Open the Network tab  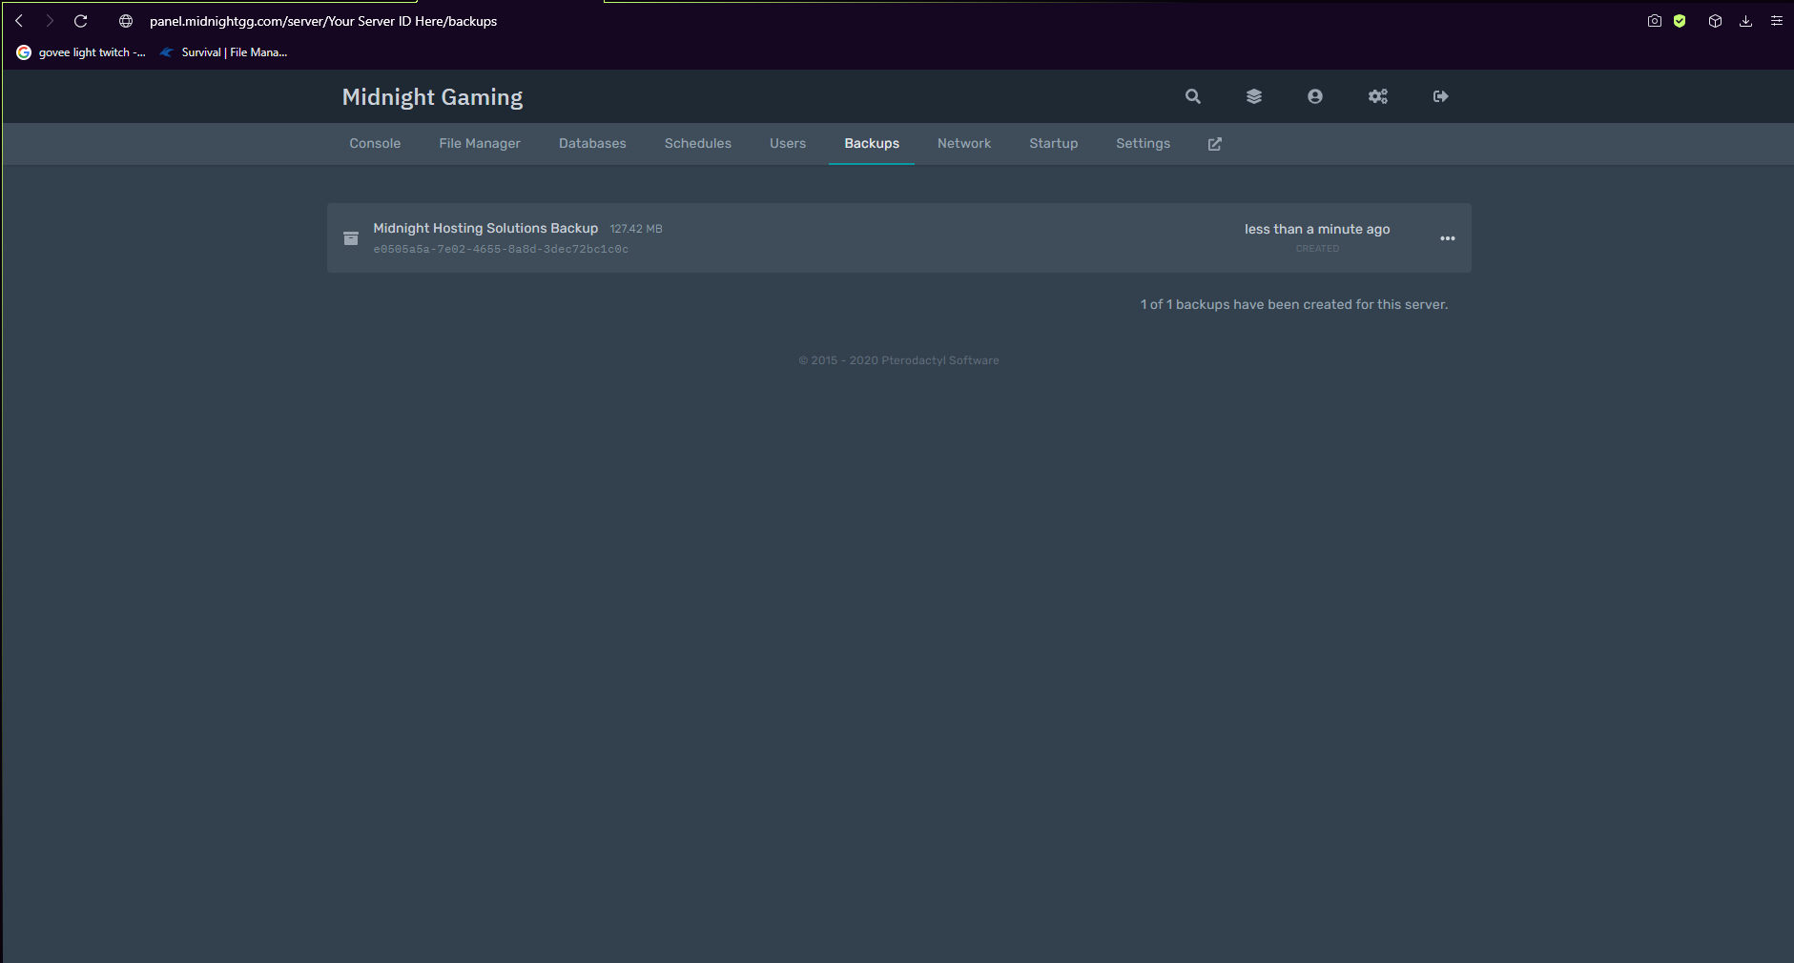coord(964,144)
